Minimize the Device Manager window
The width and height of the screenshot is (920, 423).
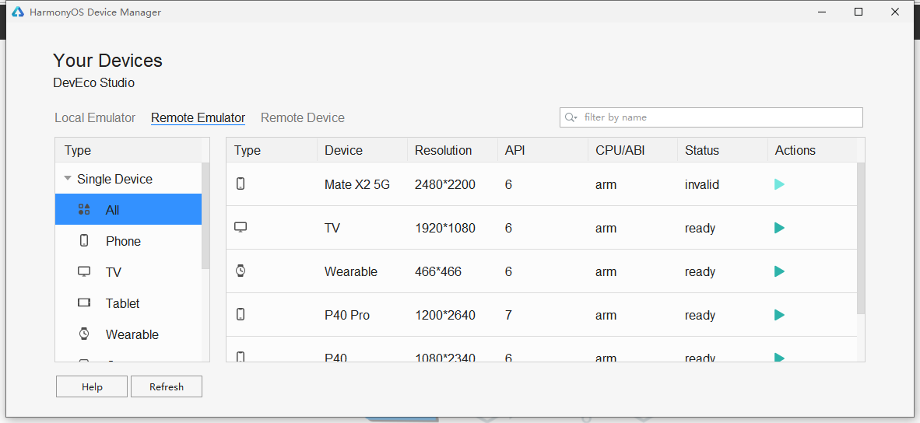tap(822, 12)
